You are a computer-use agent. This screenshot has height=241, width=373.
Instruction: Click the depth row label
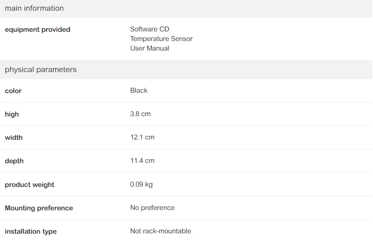14,161
